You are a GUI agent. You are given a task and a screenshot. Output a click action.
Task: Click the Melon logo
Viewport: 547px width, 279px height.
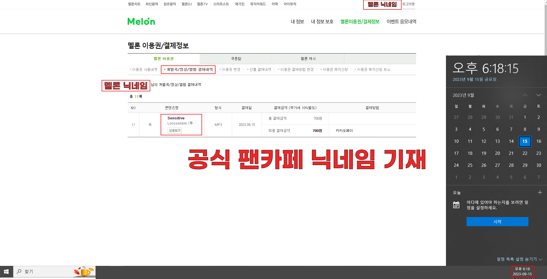(141, 21)
